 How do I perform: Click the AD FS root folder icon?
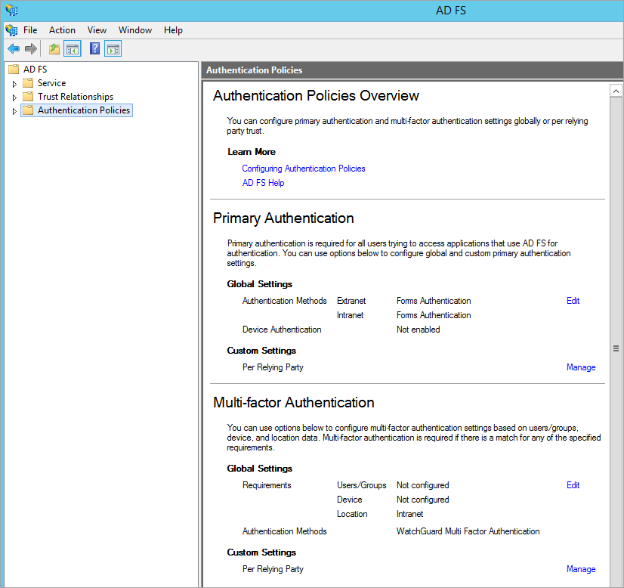(13, 69)
